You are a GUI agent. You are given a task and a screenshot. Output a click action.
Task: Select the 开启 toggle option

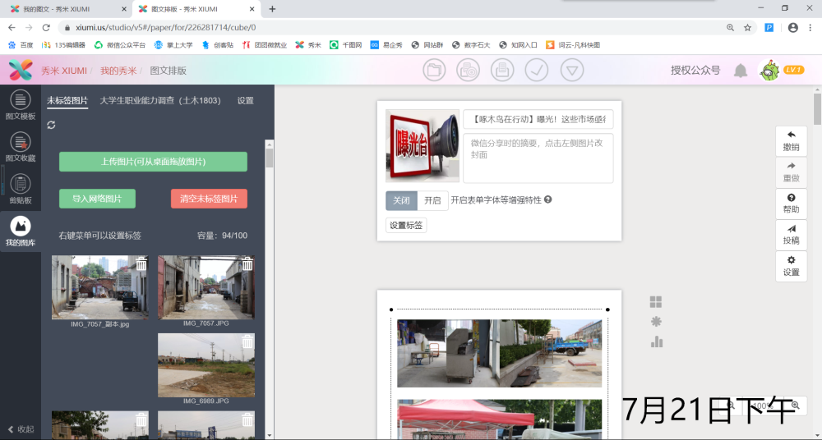[x=432, y=200]
